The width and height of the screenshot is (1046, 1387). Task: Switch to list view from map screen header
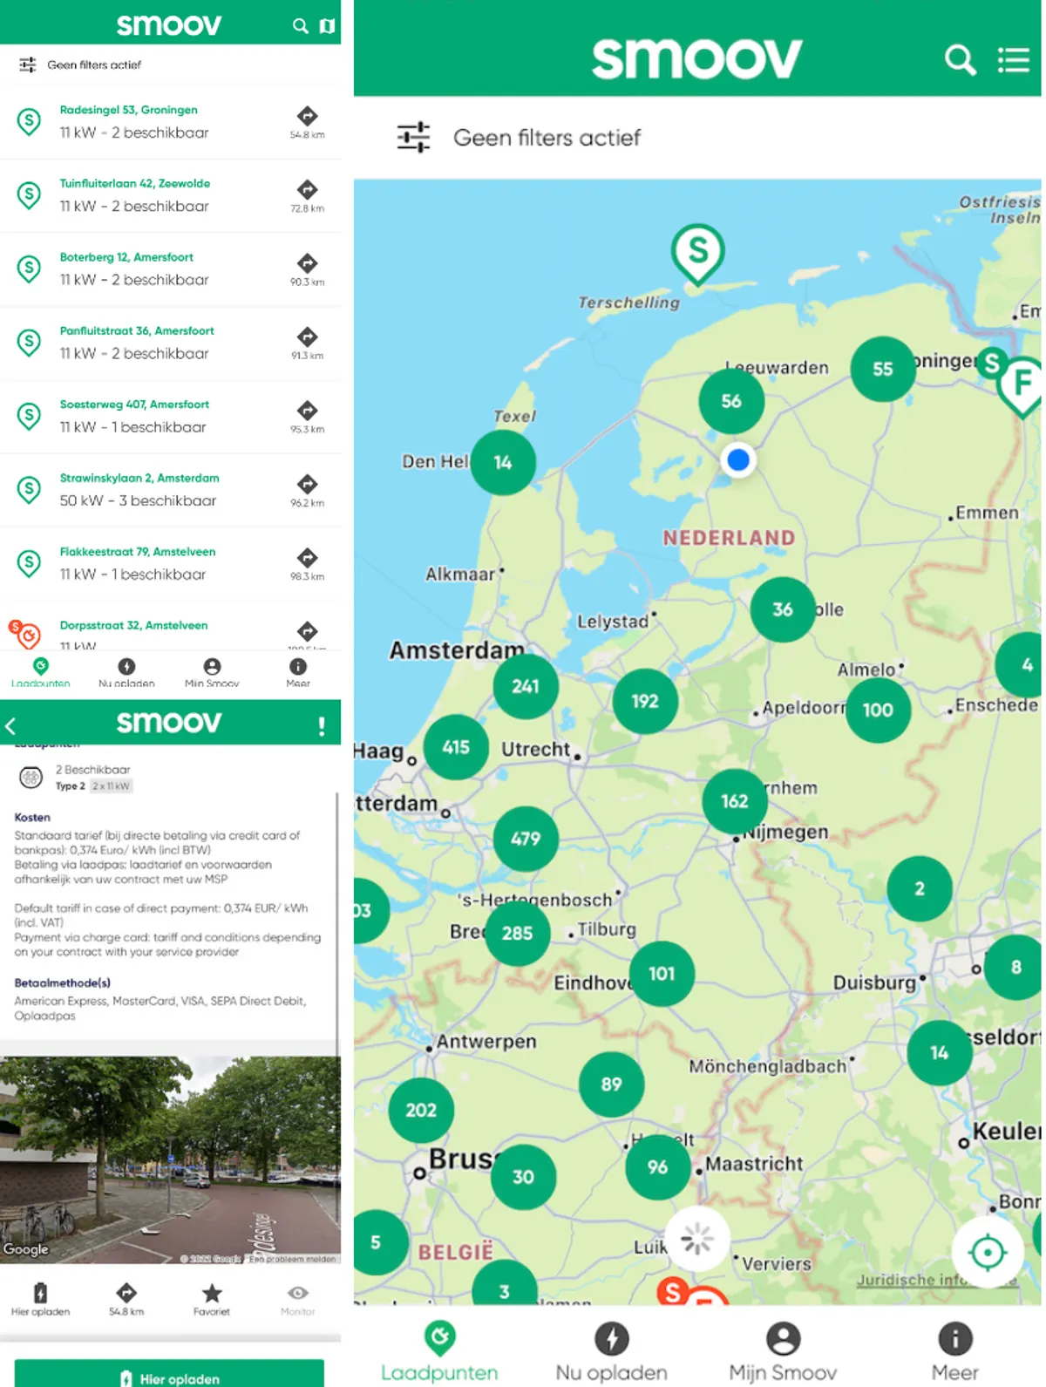(1014, 59)
